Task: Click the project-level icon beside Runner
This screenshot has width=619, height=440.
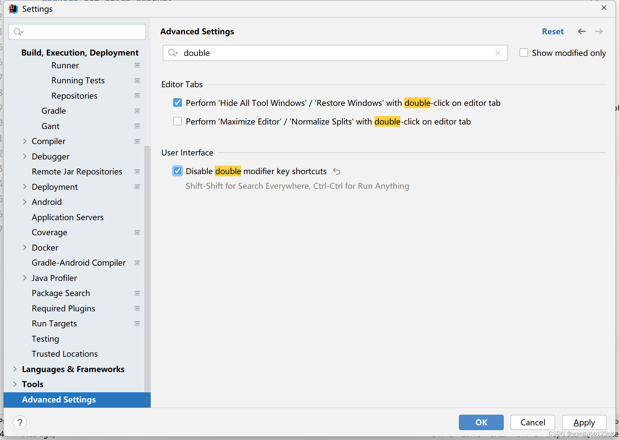Action: [x=137, y=65]
